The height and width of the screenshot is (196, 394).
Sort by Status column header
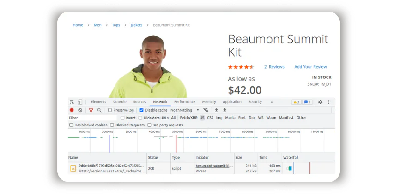tap(159, 157)
